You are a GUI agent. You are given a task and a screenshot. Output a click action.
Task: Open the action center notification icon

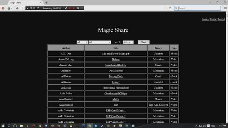pos(208,126)
